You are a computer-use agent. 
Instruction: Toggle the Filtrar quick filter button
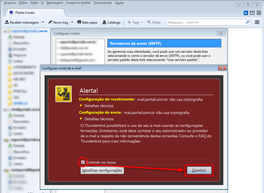[154, 22]
